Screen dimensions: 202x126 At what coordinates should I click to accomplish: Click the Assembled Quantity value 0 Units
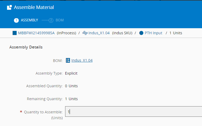click(x=71, y=86)
